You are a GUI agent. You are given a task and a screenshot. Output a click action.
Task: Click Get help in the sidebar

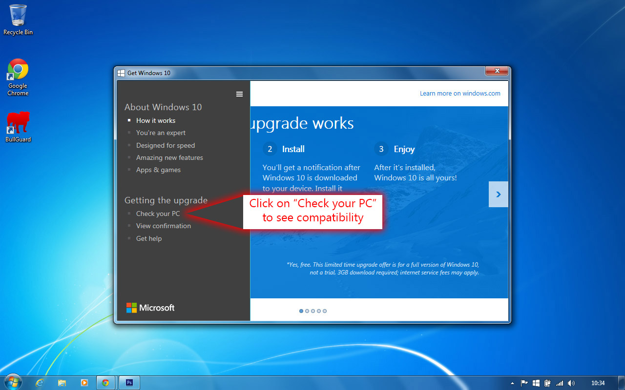(x=149, y=238)
